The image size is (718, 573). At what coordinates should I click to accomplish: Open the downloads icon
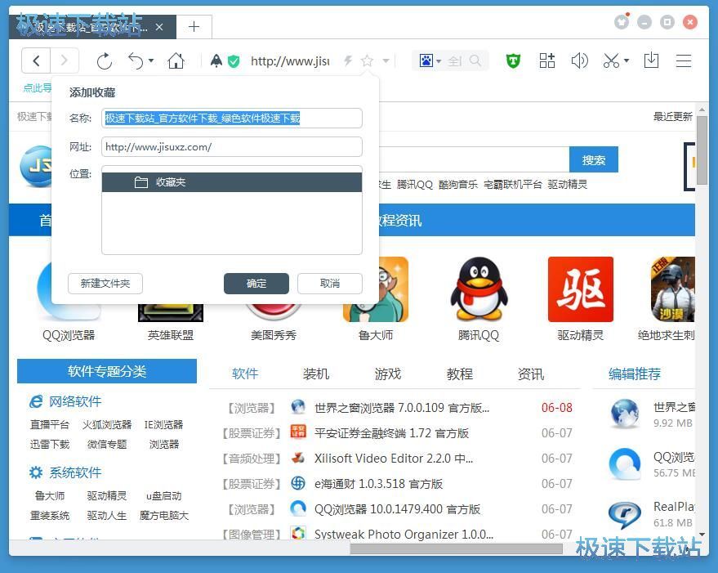click(x=651, y=60)
